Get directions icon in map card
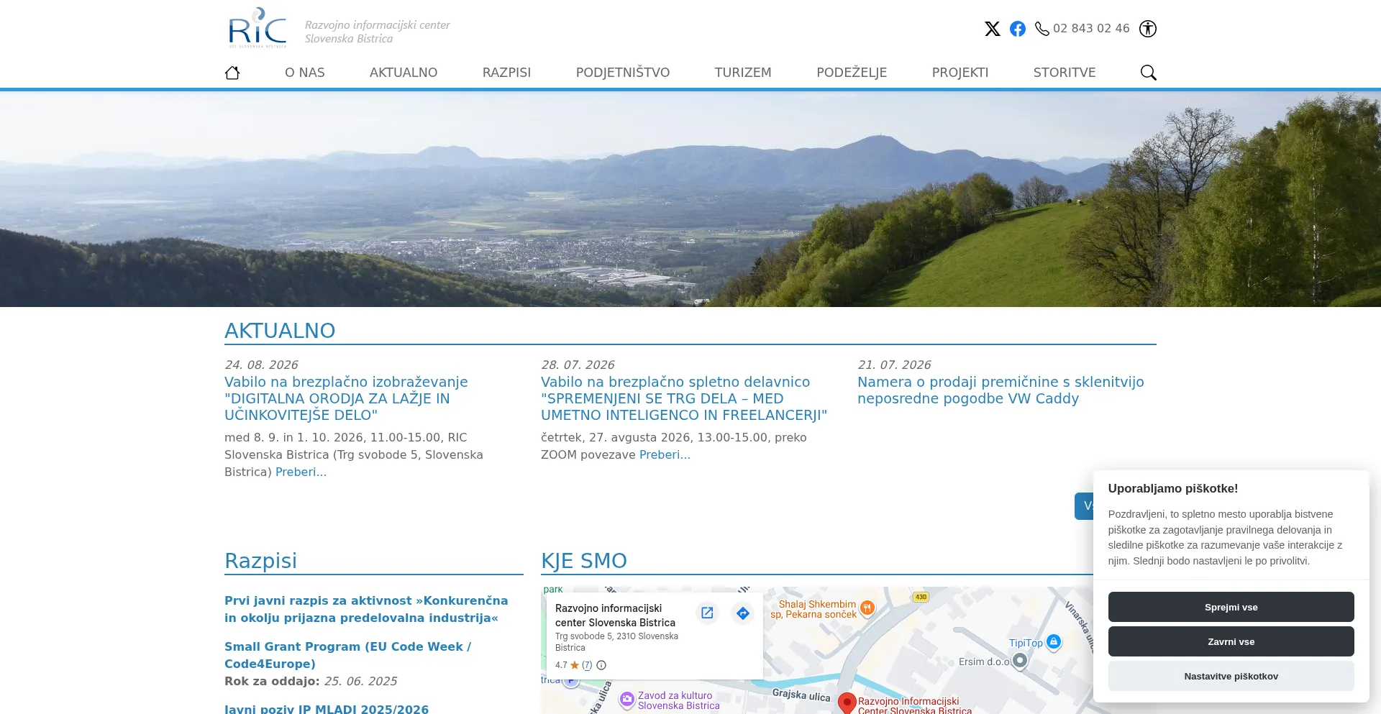Screen dimensions: 1381x714 coord(743,613)
